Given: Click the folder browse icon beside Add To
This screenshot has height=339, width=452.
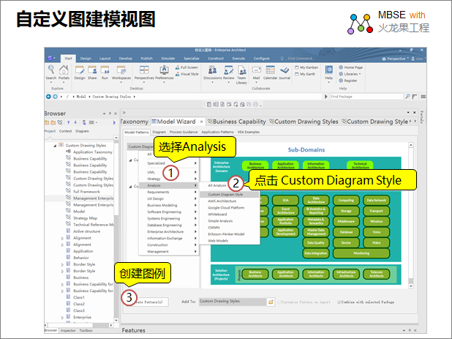Looking at the screenshot, I should [271, 301].
